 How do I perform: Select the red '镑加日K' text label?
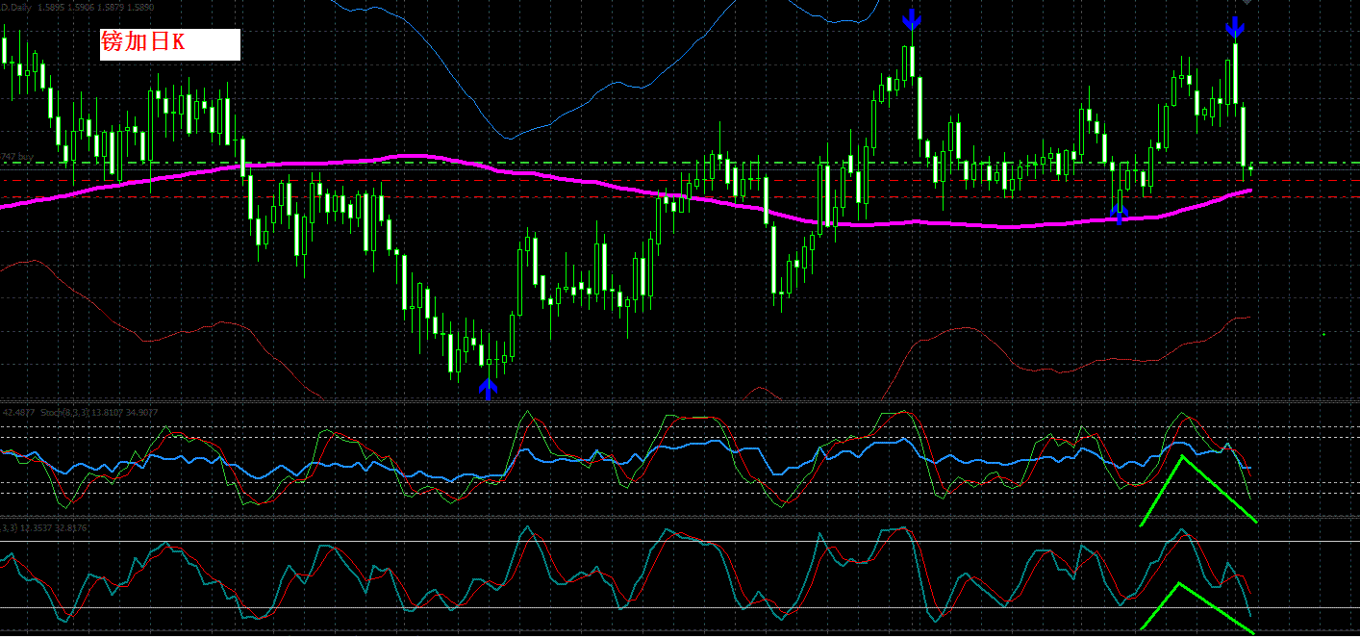(x=142, y=41)
